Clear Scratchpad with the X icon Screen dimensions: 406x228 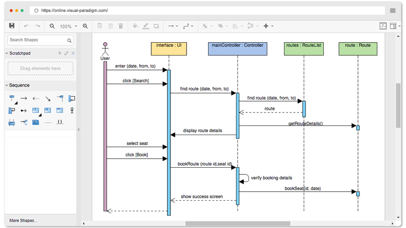[x=73, y=53]
